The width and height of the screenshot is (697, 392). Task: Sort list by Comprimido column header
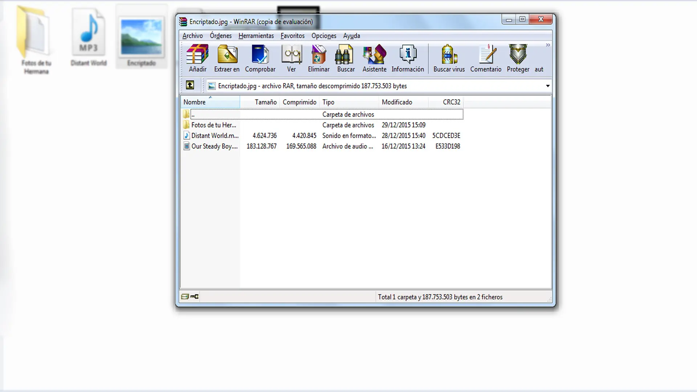click(300, 102)
